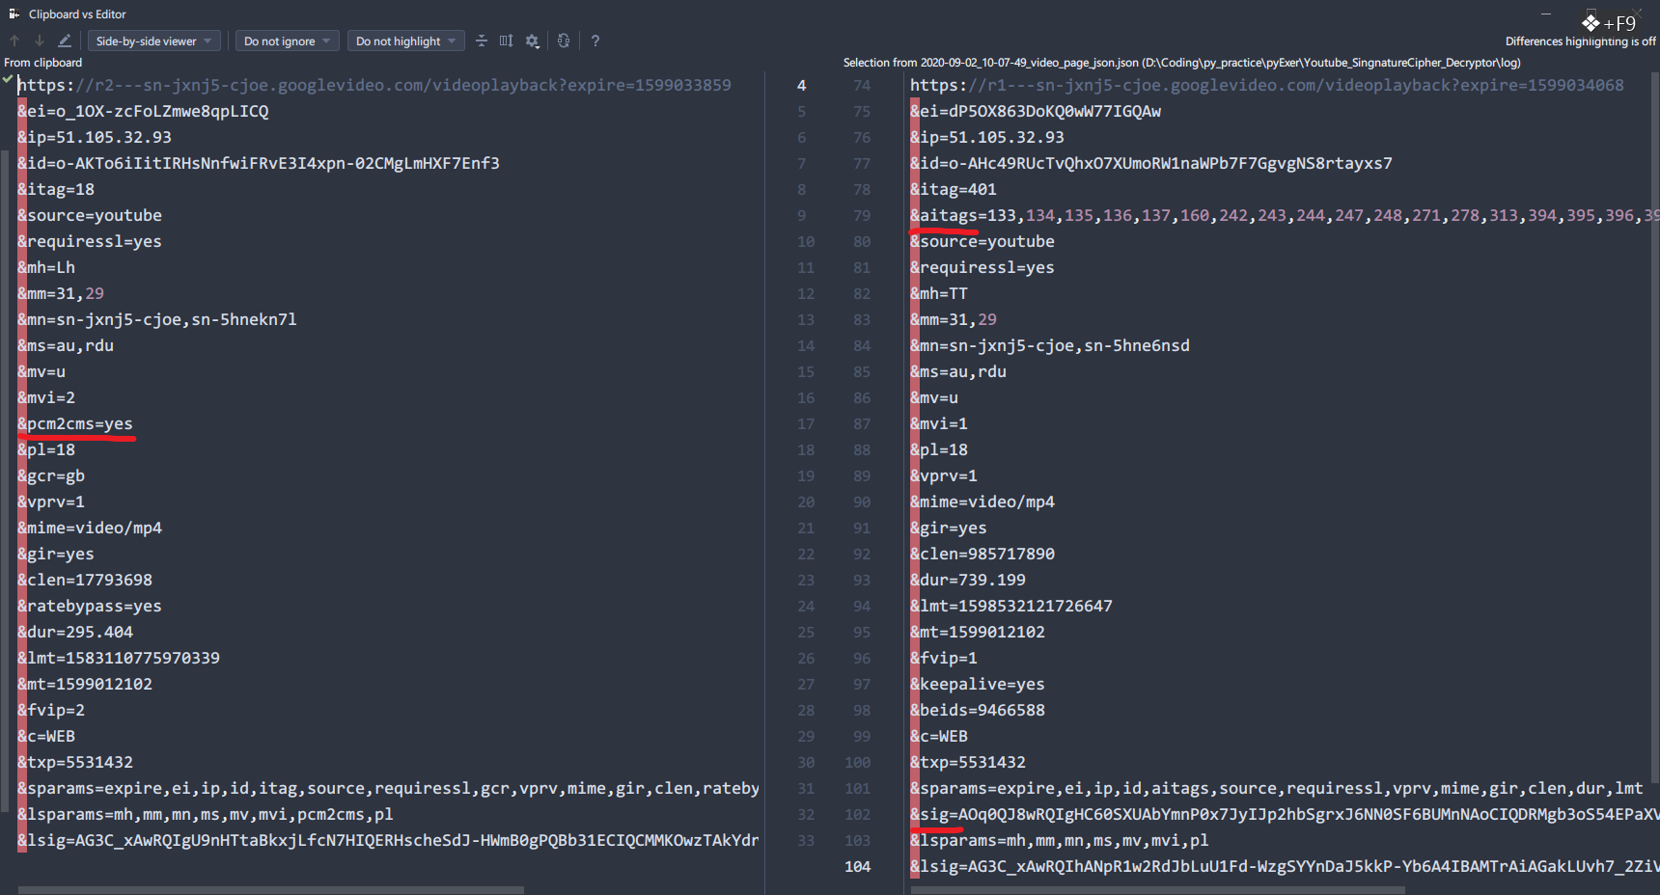Click the line &dur=295.404
Viewport: 1660px width, 895px height.
[x=75, y=632]
